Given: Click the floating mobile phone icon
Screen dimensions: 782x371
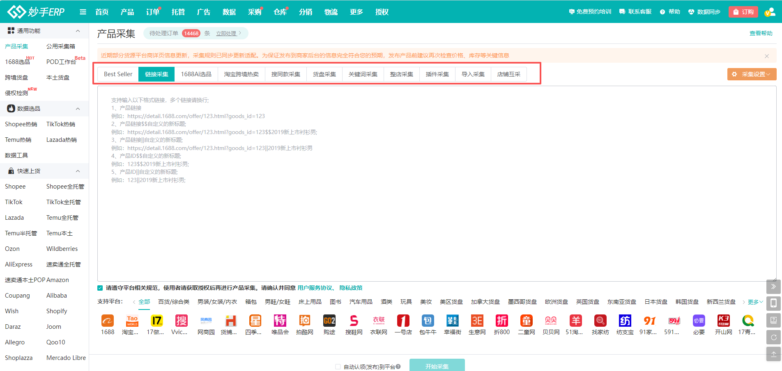Looking at the screenshot, I should point(773,303).
